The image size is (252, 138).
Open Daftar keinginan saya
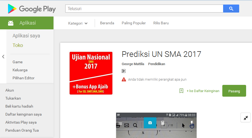pyautogui.click(x=24, y=114)
